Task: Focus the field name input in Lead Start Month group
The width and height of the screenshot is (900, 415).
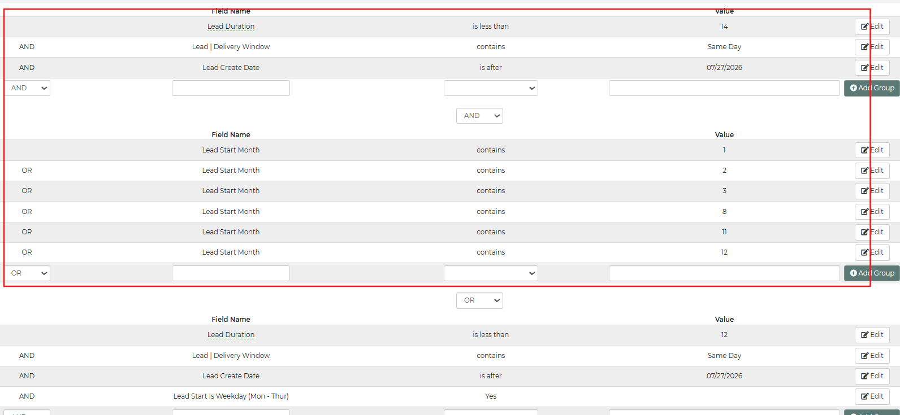Action: [x=231, y=273]
